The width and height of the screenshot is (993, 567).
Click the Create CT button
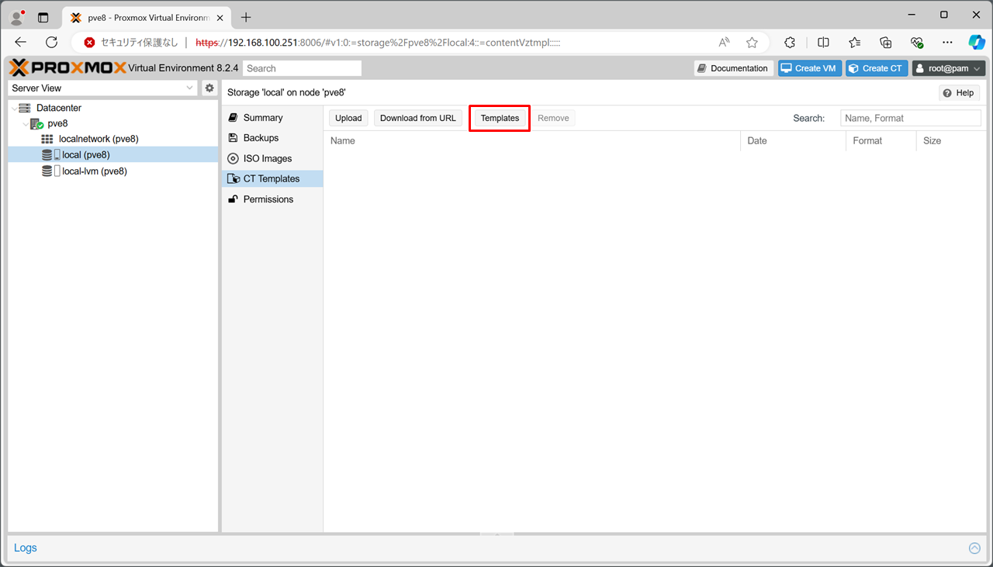tap(877, 68)
